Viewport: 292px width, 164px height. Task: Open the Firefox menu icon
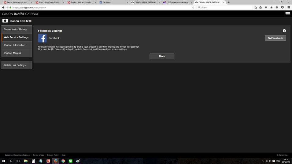click(x=289, y=7)
